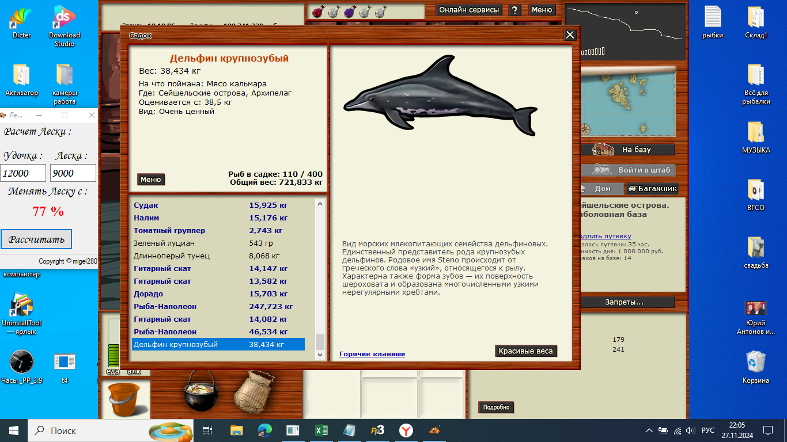Open the Корзина recycle bin
The width and height of the screenshot is (787, 442).
click(x=755, y=366)
